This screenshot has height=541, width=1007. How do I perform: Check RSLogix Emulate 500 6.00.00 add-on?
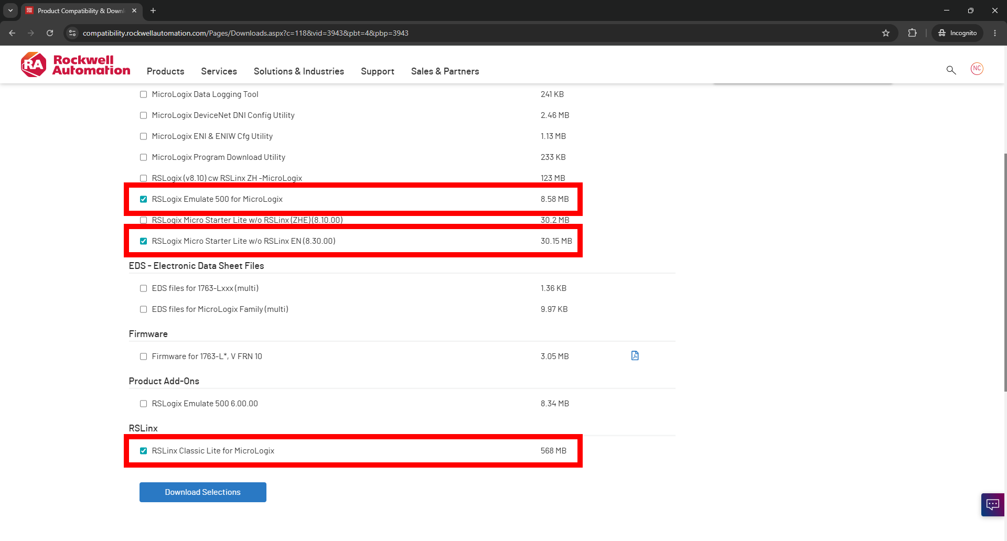(143, 404)
